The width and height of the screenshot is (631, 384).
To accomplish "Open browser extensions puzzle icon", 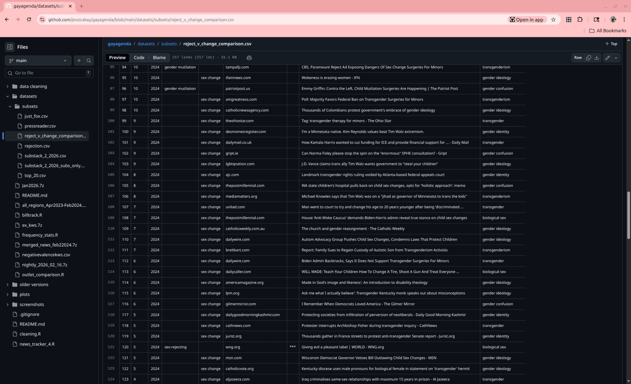I will pos(580,20).
